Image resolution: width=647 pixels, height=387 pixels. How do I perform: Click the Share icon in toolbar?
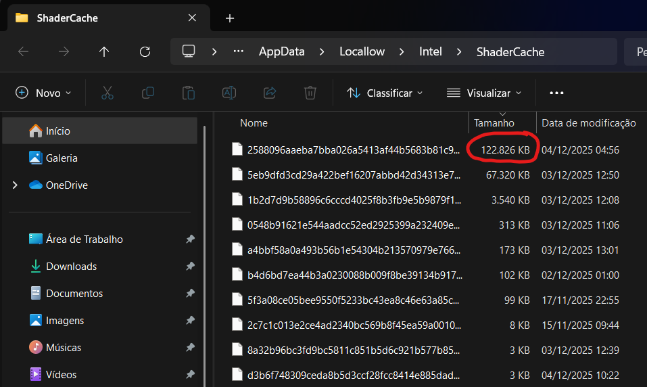pyautogui.click(x=270, y=93)
